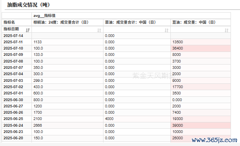Click palm oil value 600.0
This screenshot has height=146, width=240.
click(x=38, y=93)
